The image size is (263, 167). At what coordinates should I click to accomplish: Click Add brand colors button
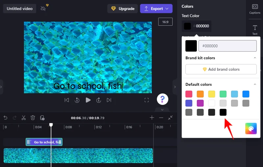(x=221, y=69)
